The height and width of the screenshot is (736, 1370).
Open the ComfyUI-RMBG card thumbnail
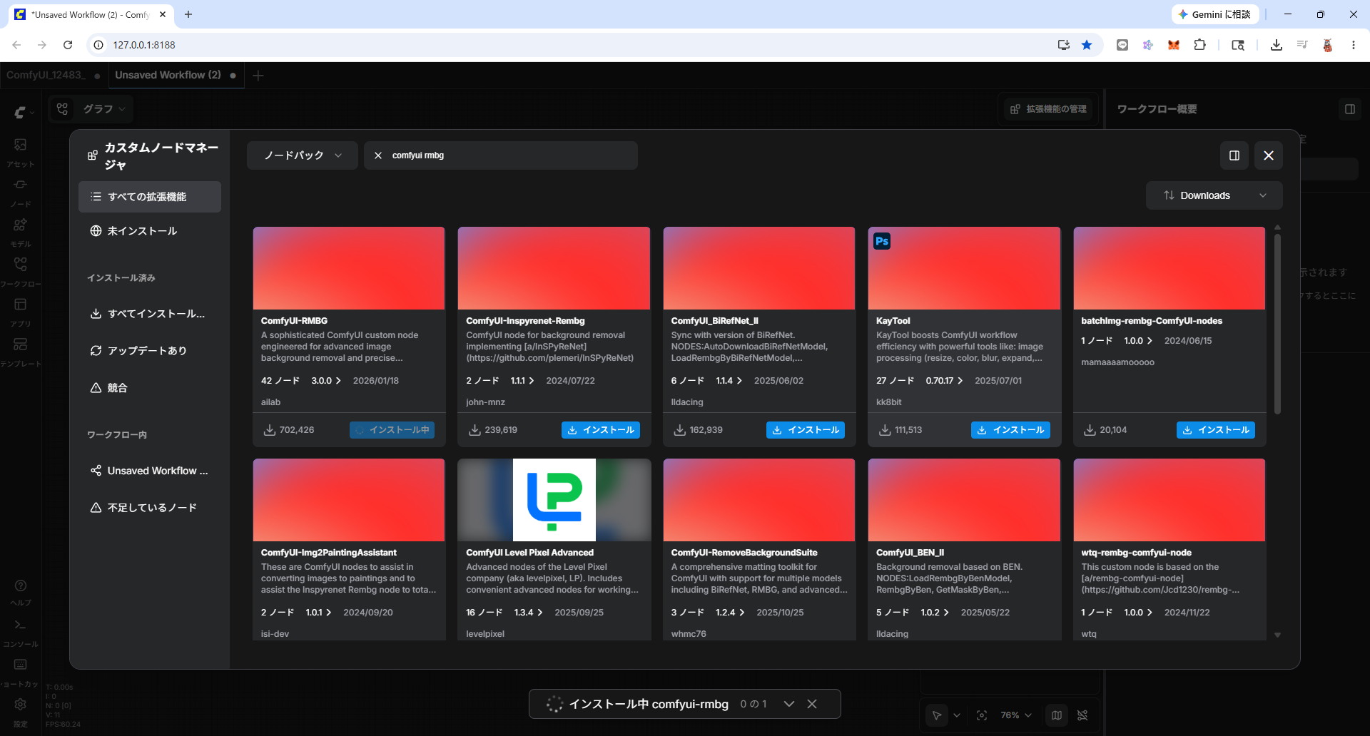pos(349,268)
